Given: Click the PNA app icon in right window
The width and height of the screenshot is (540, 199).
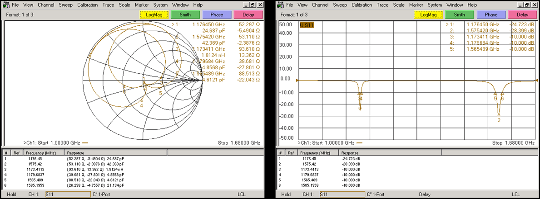Looking at the screenshot, I should (281, 5).
